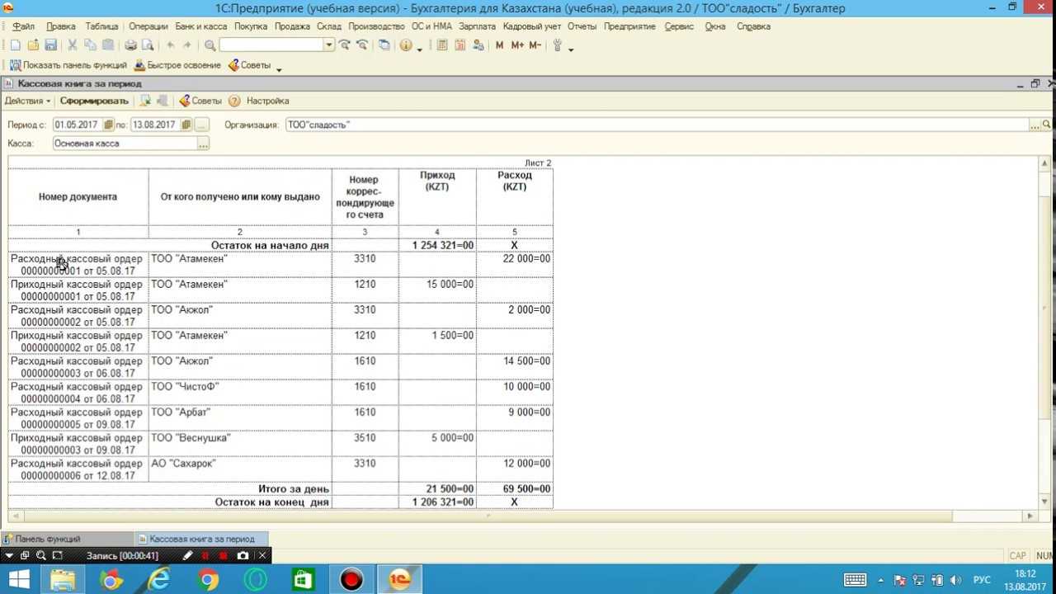Select the ТОО "Веснушка" table cell
1056x594 pixels.
pos(240,444)
